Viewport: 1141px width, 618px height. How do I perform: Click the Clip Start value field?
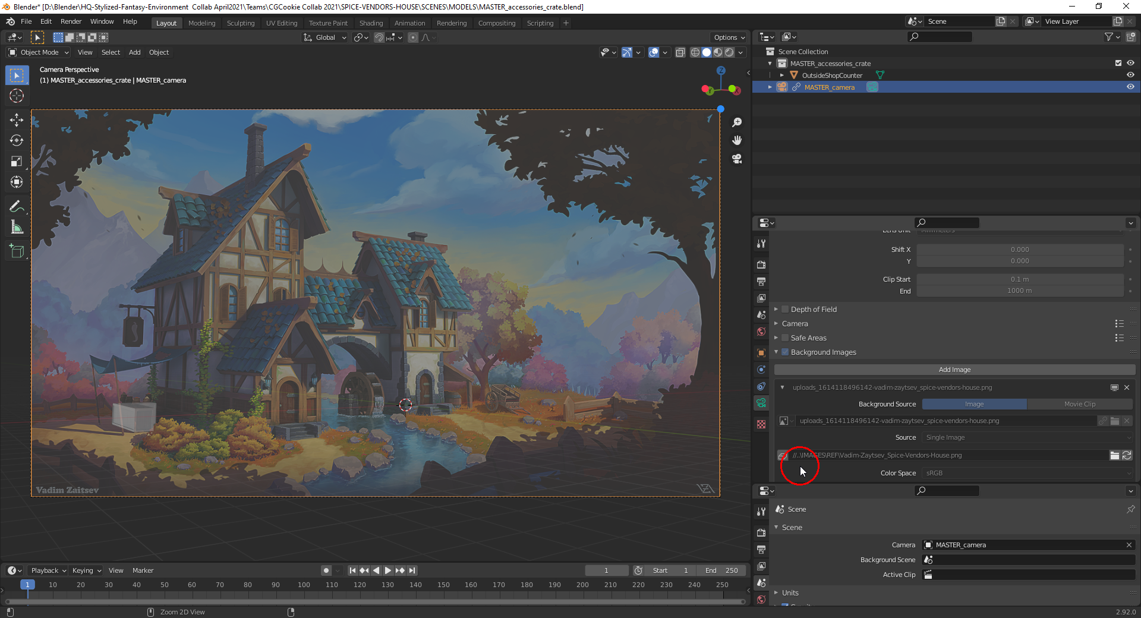pyautogui.click(x=1020, y=279)
